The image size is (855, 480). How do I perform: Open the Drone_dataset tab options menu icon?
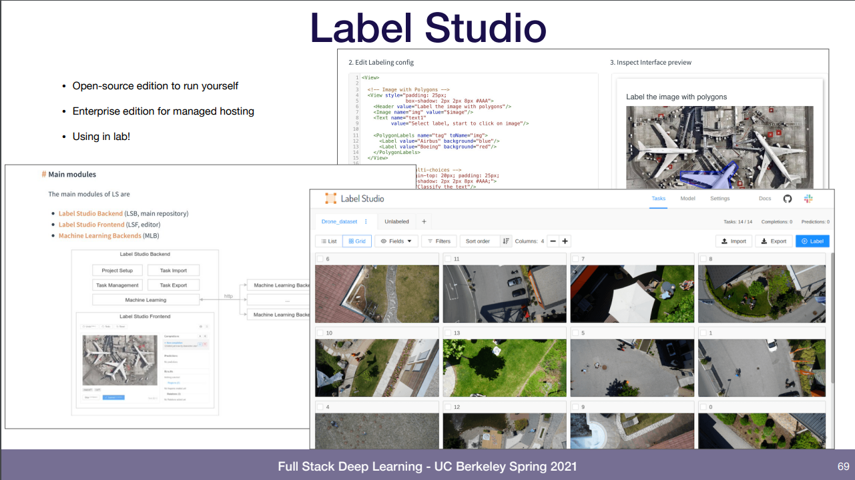pyautogui.click(x=366, y=221)
